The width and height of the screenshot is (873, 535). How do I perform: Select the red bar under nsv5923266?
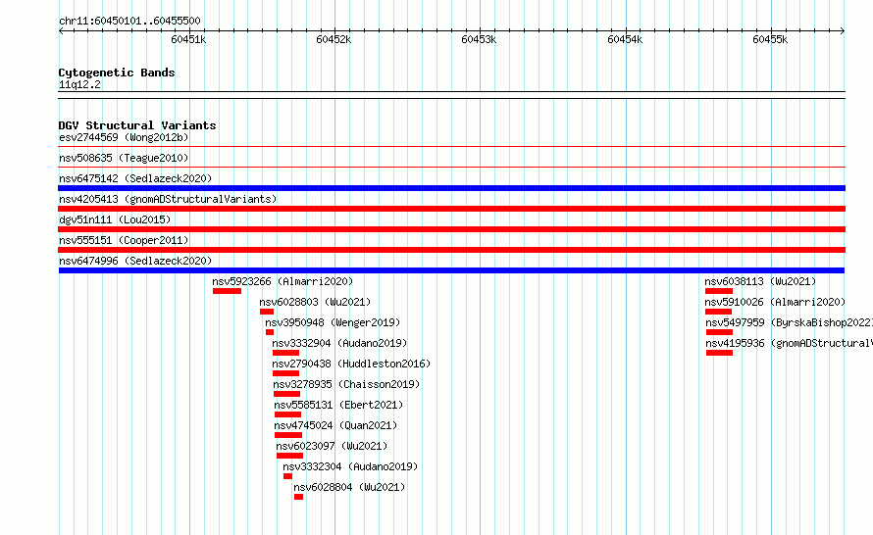coord(227,291)
